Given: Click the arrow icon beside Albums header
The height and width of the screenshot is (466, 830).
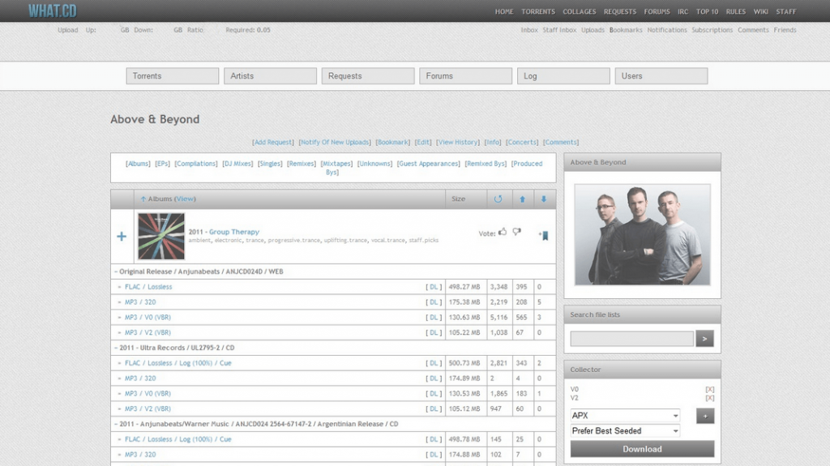Looking at the screenshot, I should point(143,199).
